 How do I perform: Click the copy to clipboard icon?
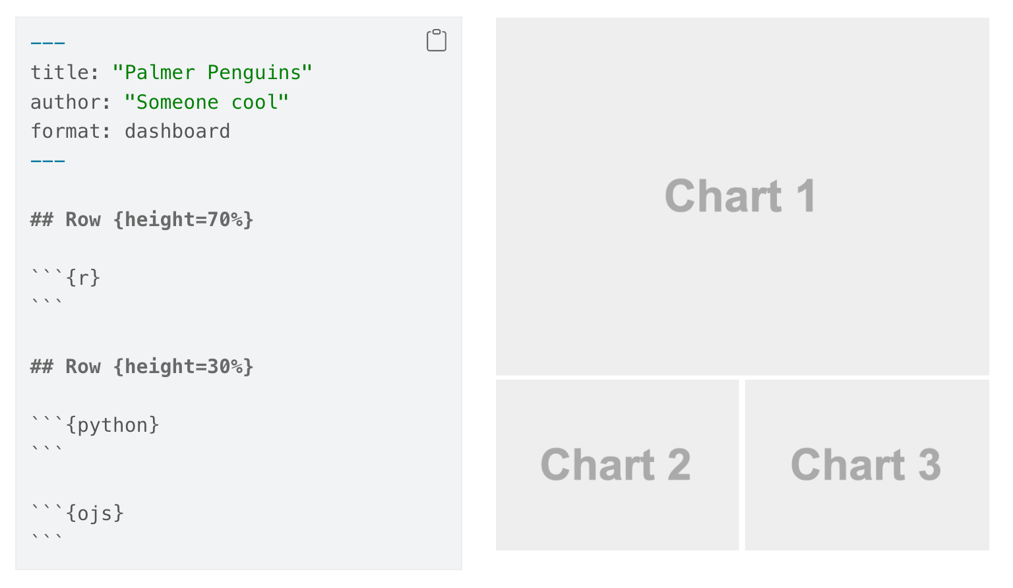tap(437, 41)
